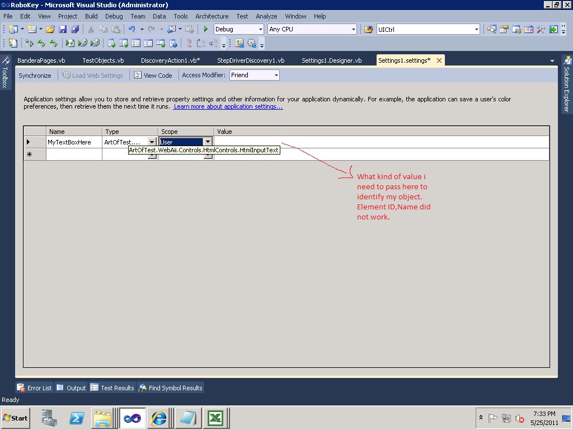This screenshot has width=573, height=430.
Task: Open the Test Runs window icon
Action: click(x=161, y=43)
